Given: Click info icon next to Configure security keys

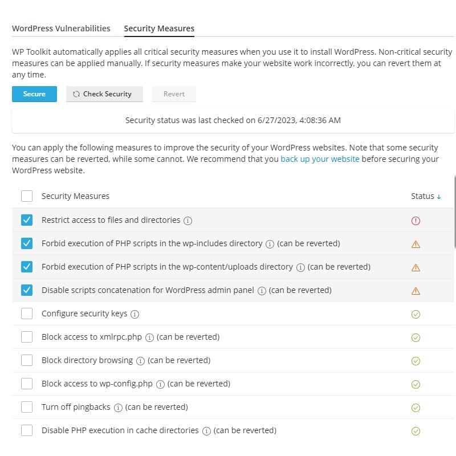Looking at the screenshot, I should tap(135, 314).
